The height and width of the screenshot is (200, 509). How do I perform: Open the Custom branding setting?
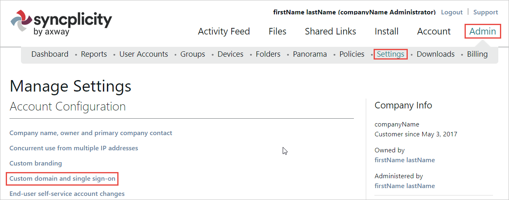click(36, 163)
